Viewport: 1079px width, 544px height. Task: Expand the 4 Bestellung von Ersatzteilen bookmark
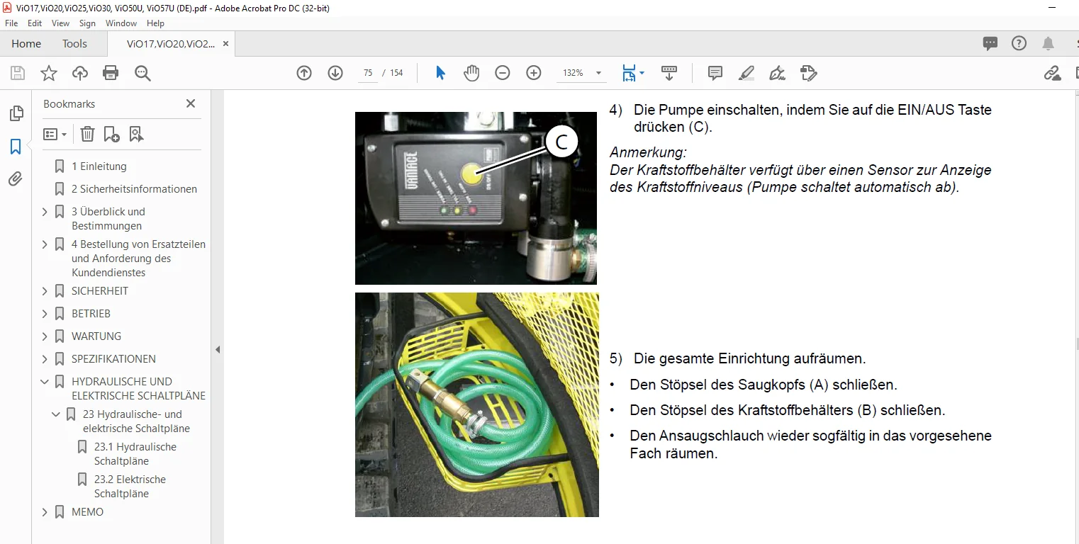coord(45,244)
